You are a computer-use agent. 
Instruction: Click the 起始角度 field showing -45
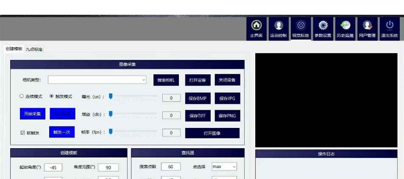click(x=53, y=168)
